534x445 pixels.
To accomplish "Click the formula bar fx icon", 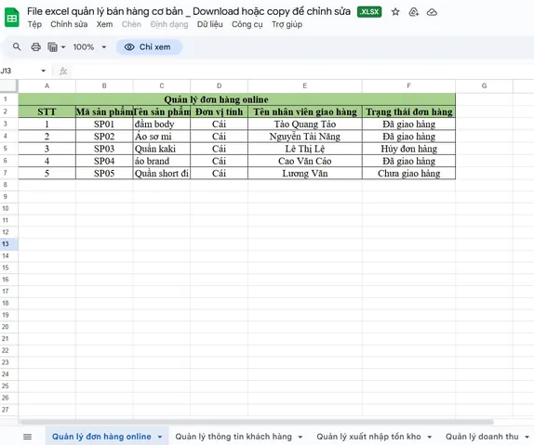I will [63, 72].
